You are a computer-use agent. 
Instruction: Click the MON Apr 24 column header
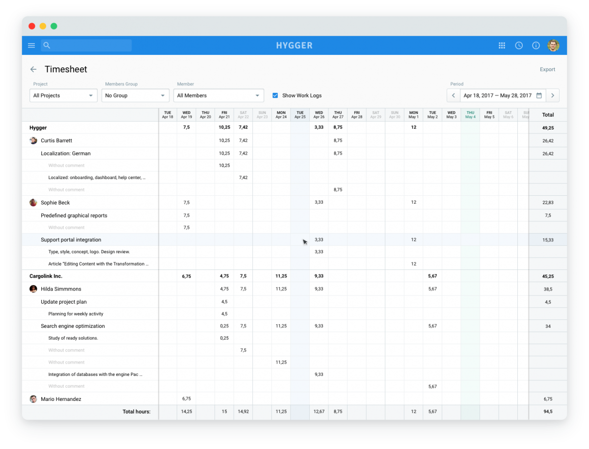point(281,115)
